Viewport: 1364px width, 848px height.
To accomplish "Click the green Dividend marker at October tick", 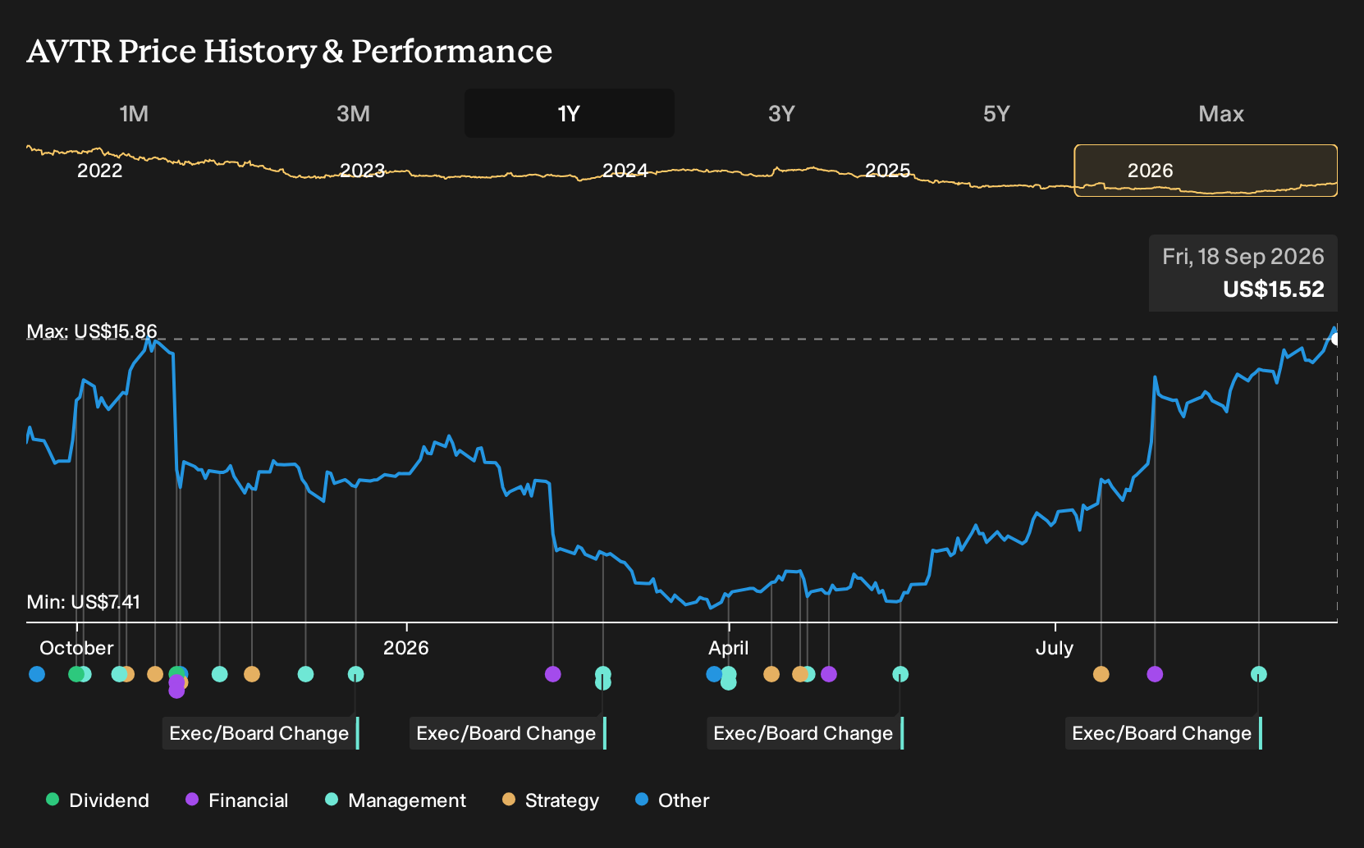I will [76, 674].
